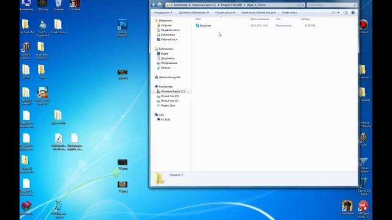Toggle the preview pane icon
The width and height of the screenshot is (392, 220).
345,12
